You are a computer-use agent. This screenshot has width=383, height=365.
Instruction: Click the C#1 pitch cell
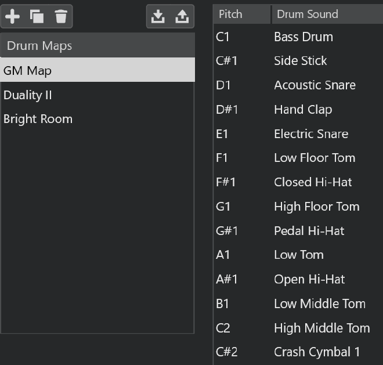(227, 60)
